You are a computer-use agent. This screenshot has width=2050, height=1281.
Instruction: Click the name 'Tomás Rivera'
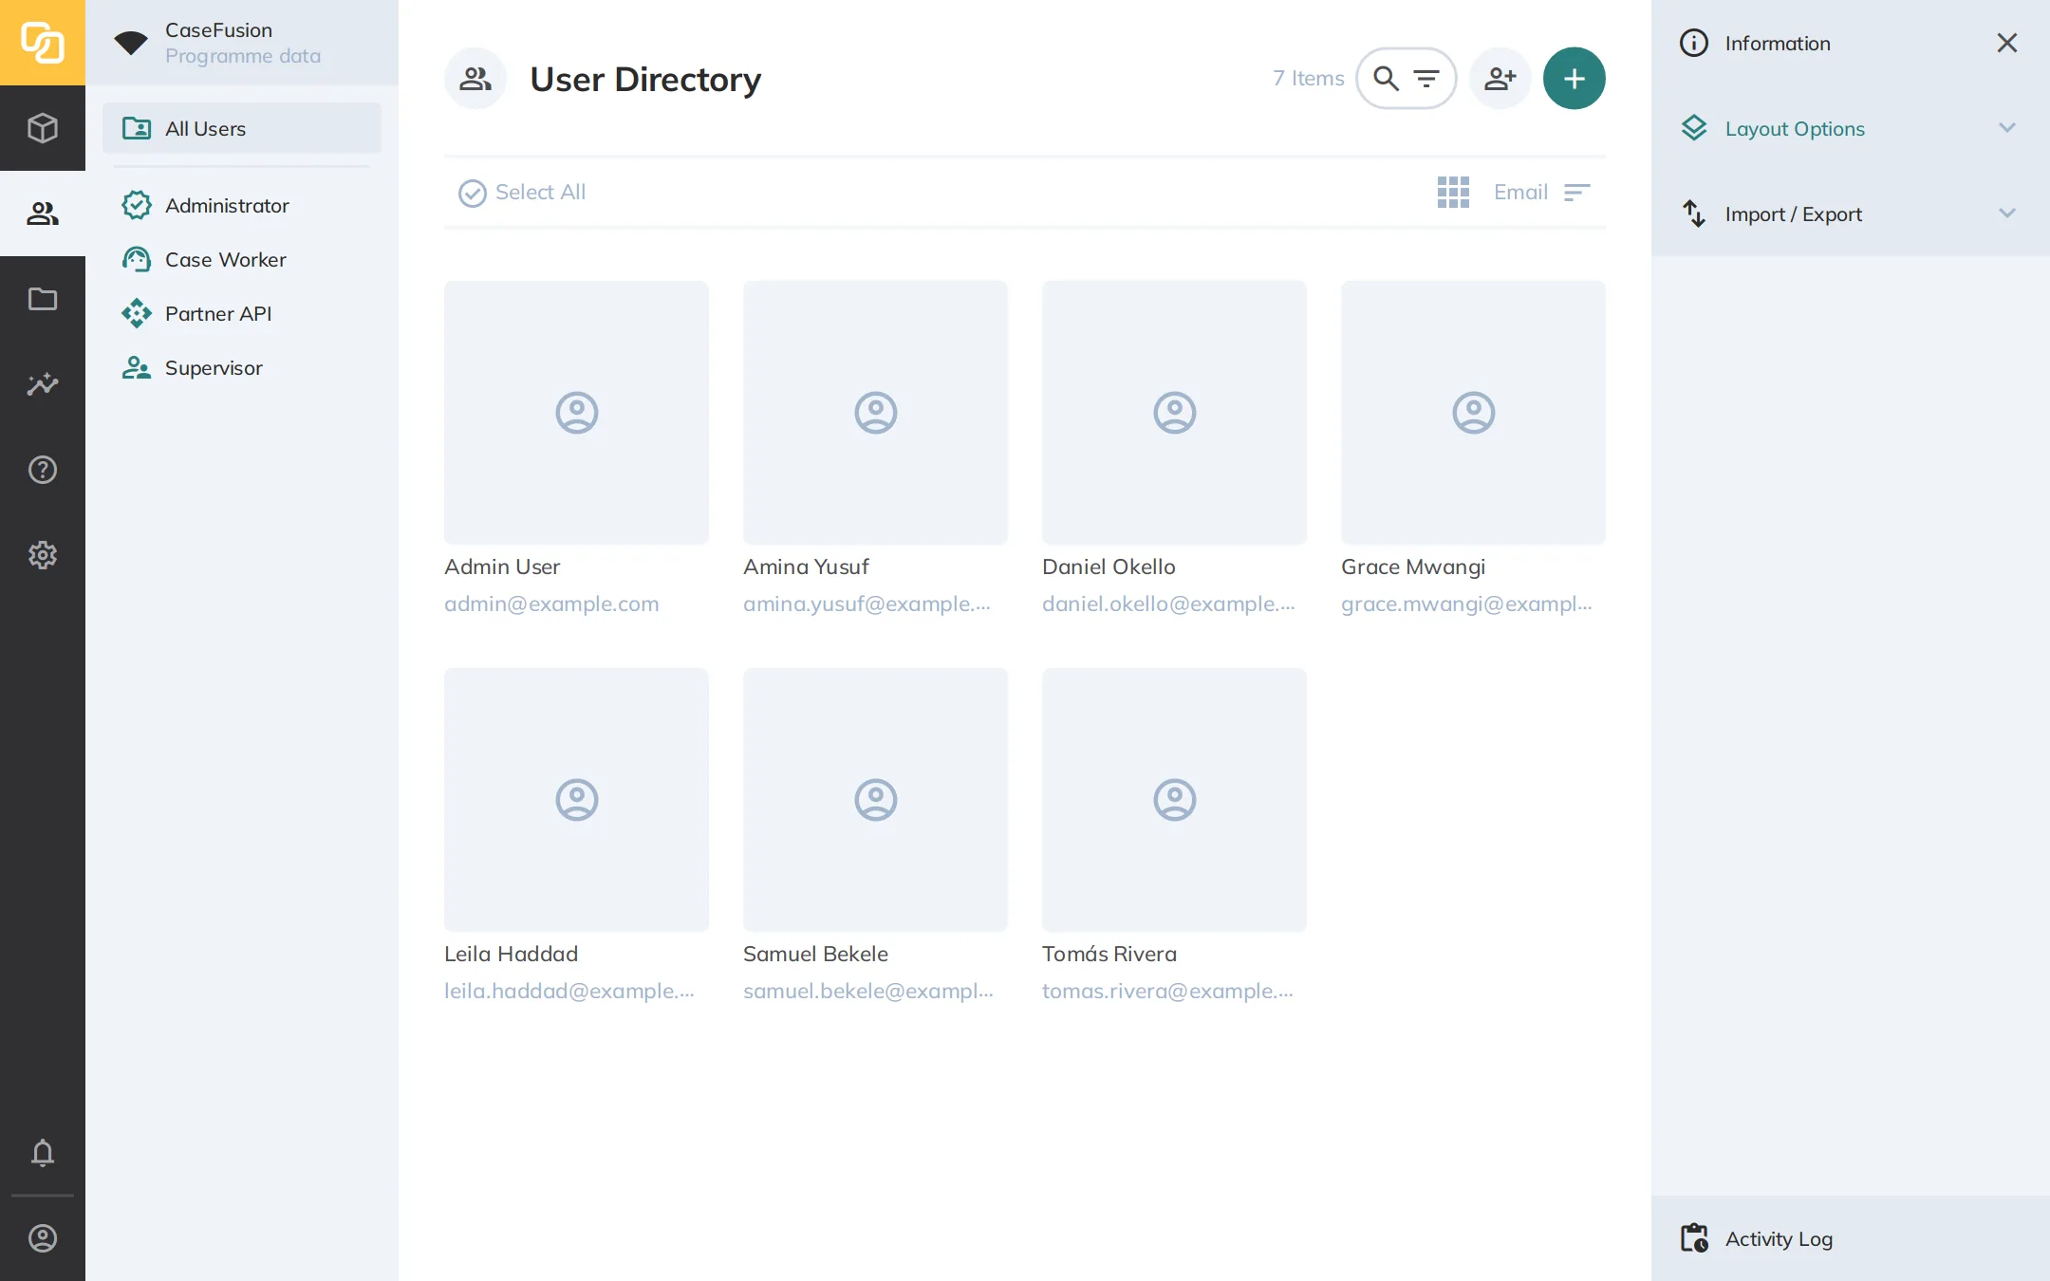click(x=1109, y=954)
